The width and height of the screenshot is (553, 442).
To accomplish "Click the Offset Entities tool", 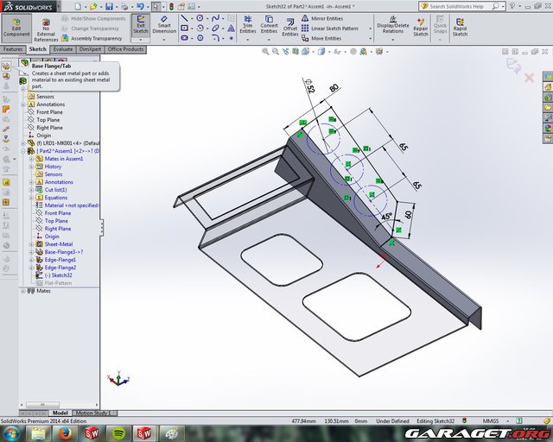I will (x=289, y=26).
